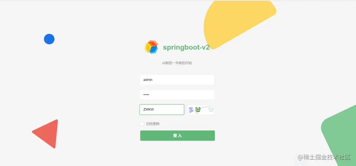Enable the 记住密码 checkbox

point(142,124)
